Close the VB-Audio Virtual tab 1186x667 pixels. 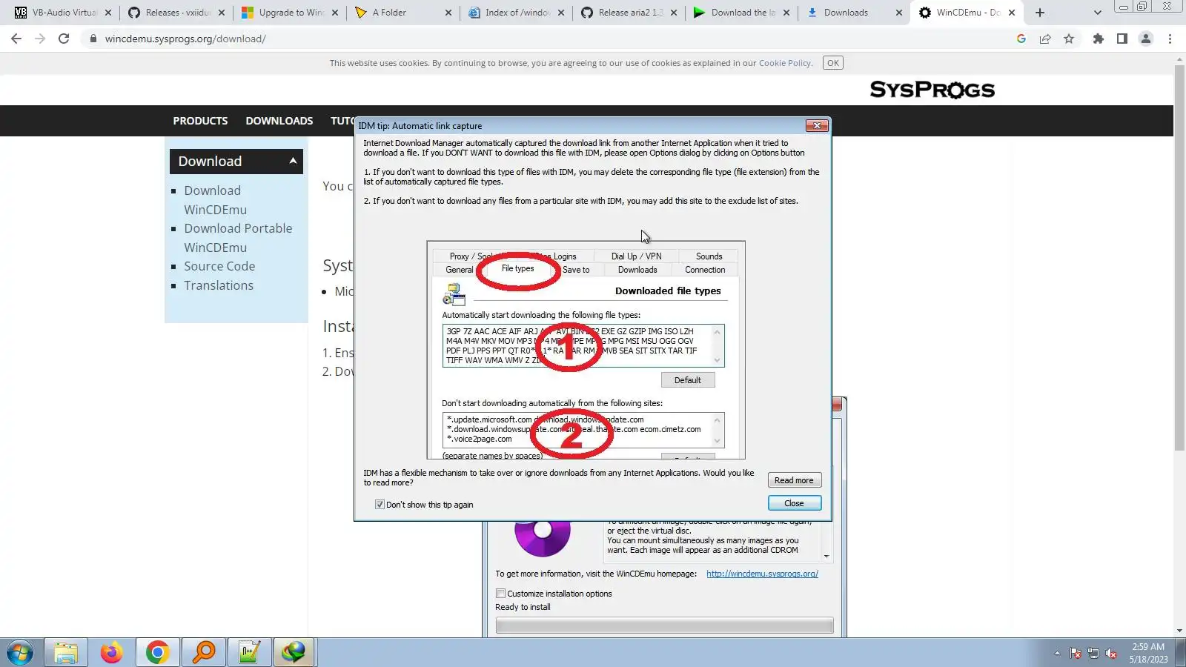point(108,13)
